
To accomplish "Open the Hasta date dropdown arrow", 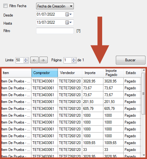I will (x=71, y=22).
